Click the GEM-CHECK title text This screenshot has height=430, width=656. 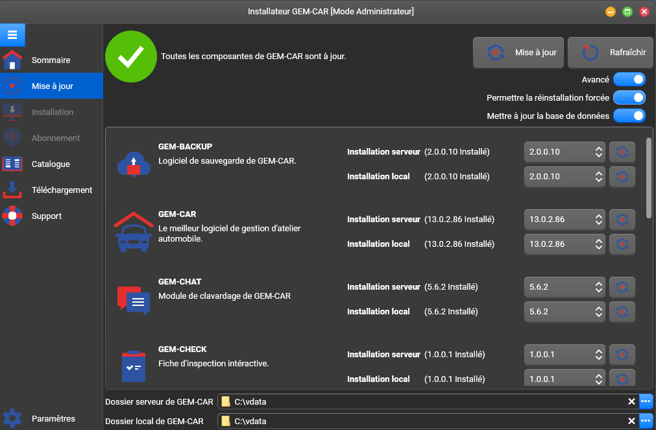182,349
